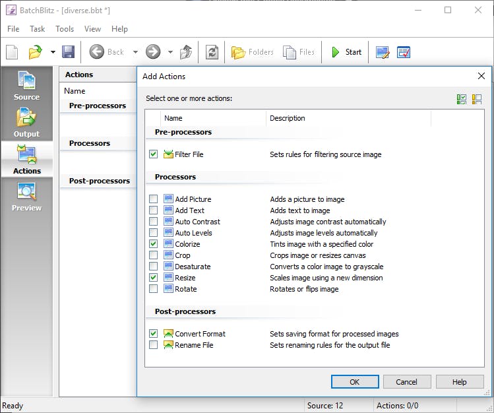Close the Add Actions dialog

click(481, 76)
